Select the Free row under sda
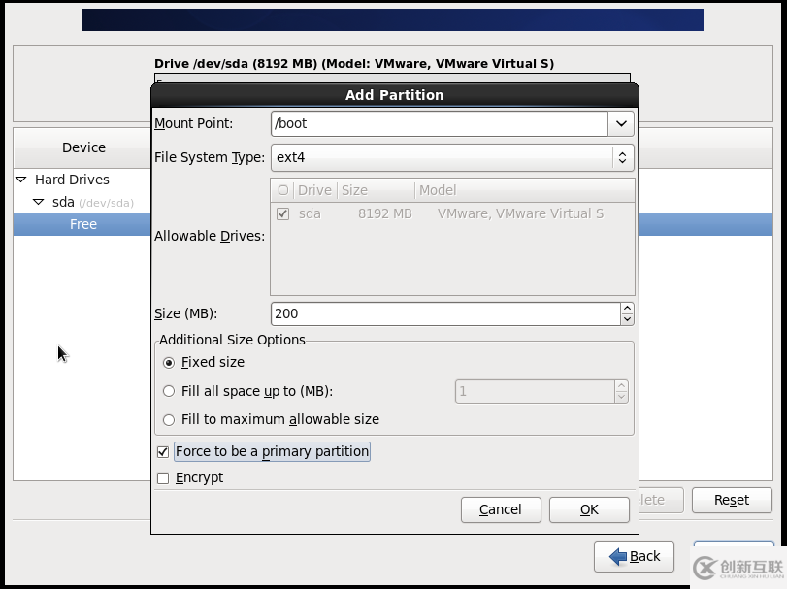The image size is (787, 589). point(83,225)
